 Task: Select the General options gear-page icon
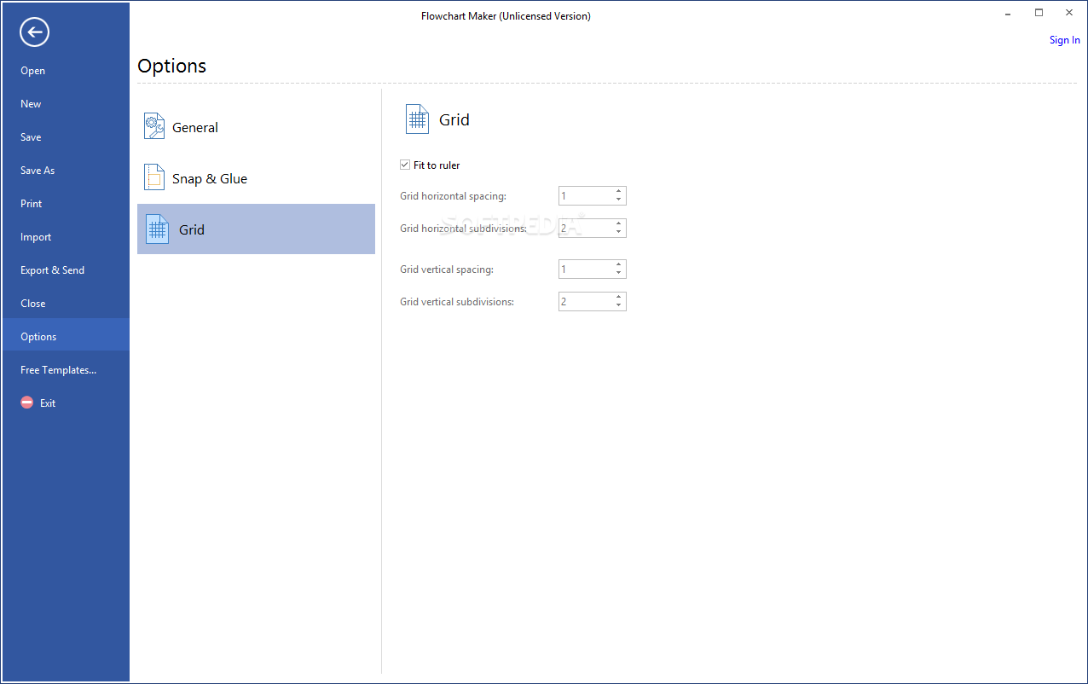pyautogui.click(x=154, y=126)
